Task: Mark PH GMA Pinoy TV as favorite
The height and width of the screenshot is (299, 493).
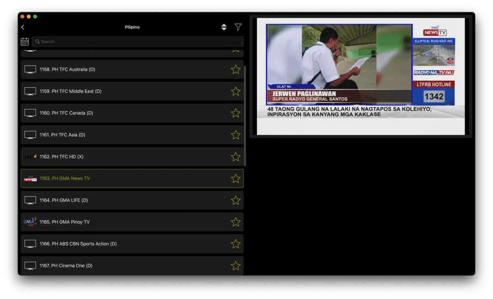Action: click(236, 222)
